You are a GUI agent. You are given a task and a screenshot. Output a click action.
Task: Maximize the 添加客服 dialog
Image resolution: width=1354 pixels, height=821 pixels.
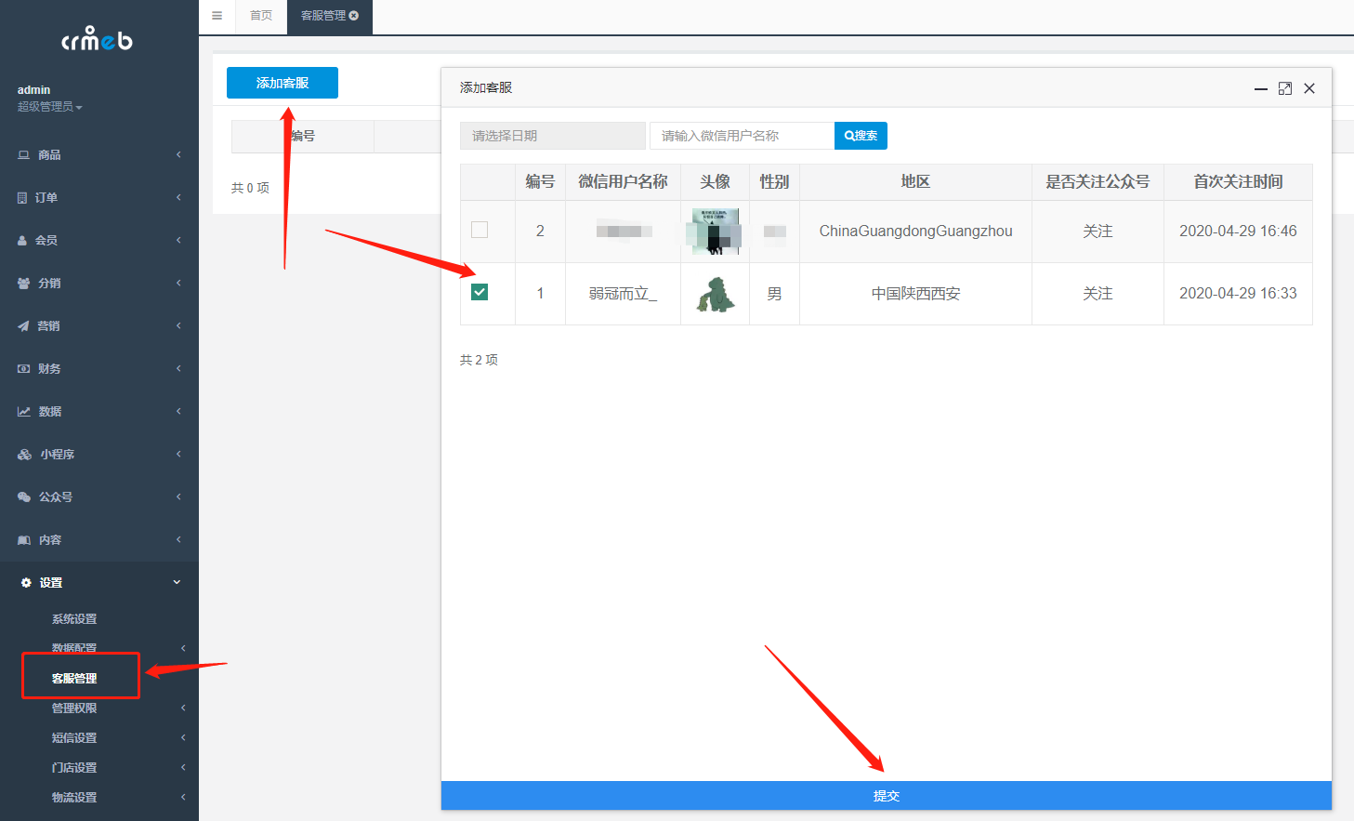1285,88
